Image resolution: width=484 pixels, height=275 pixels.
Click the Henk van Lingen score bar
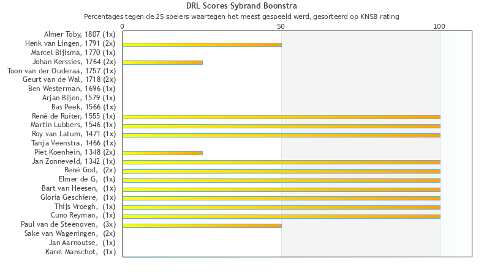coord(202,45)
